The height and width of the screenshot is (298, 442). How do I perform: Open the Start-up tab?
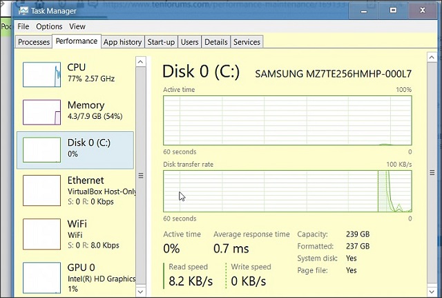tap(161, 42)
